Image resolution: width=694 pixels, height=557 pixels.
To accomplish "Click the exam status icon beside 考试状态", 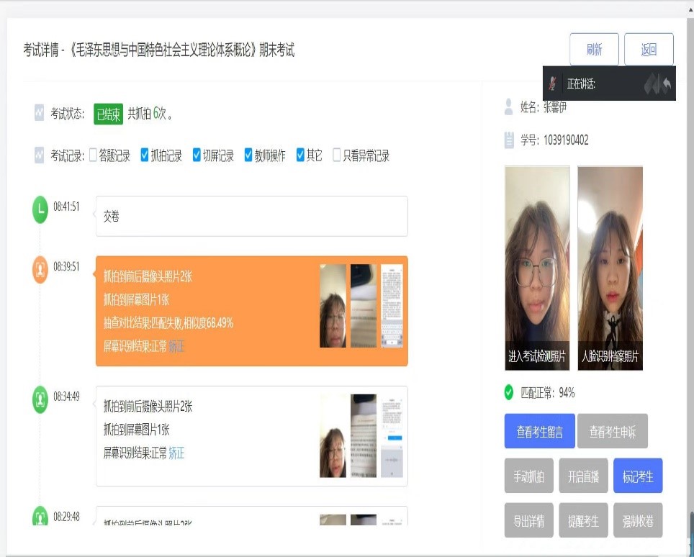I will click(x=40, y=113).
